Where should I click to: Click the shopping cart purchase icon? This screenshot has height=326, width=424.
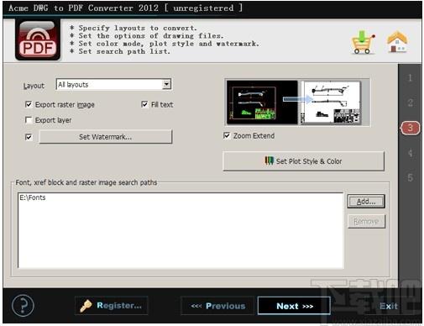pyautogui.click(x=363, y=42)
